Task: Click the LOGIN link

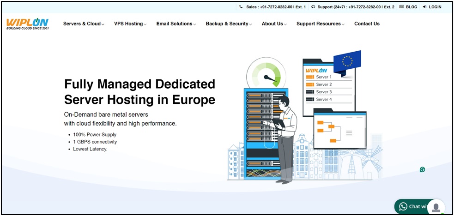Action: [x=435, y=7]
